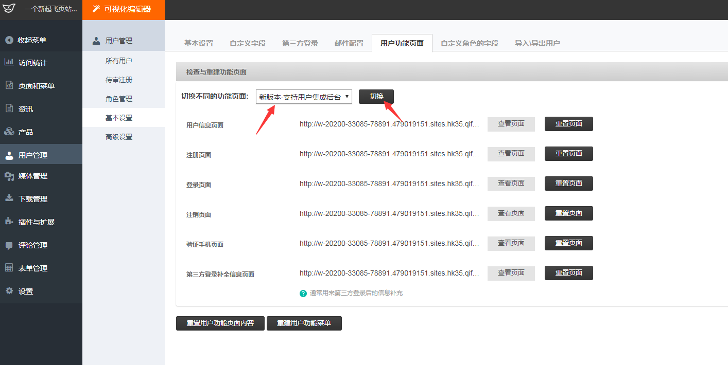Switch to the 自定义字段 tab

(x=248, y=43)
